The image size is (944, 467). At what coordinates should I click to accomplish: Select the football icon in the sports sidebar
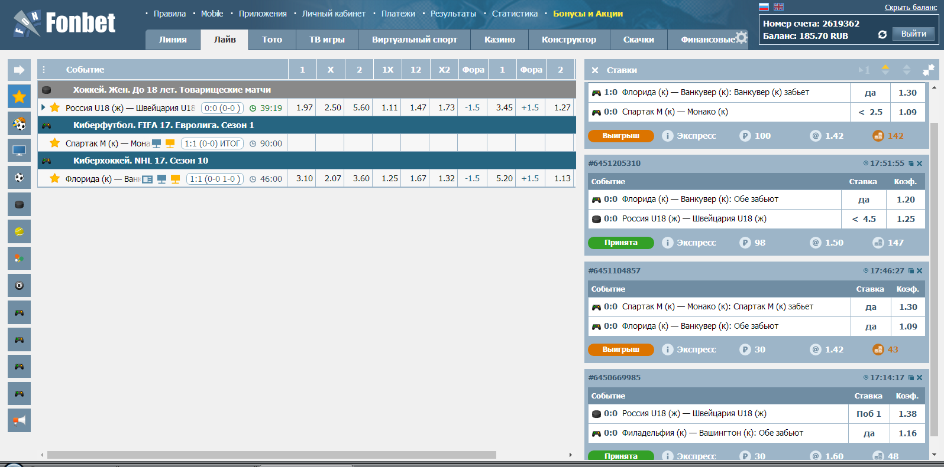coord(19,178)
